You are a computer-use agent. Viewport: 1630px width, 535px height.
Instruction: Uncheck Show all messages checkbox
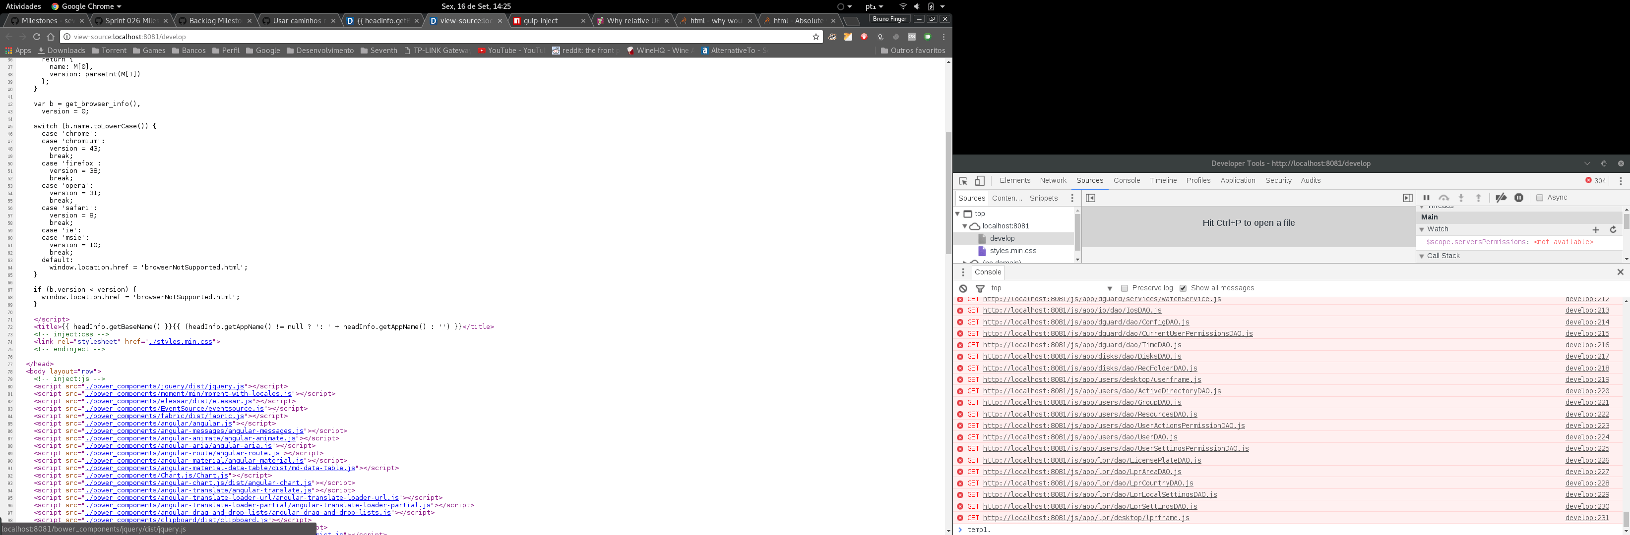point(1183,289)
